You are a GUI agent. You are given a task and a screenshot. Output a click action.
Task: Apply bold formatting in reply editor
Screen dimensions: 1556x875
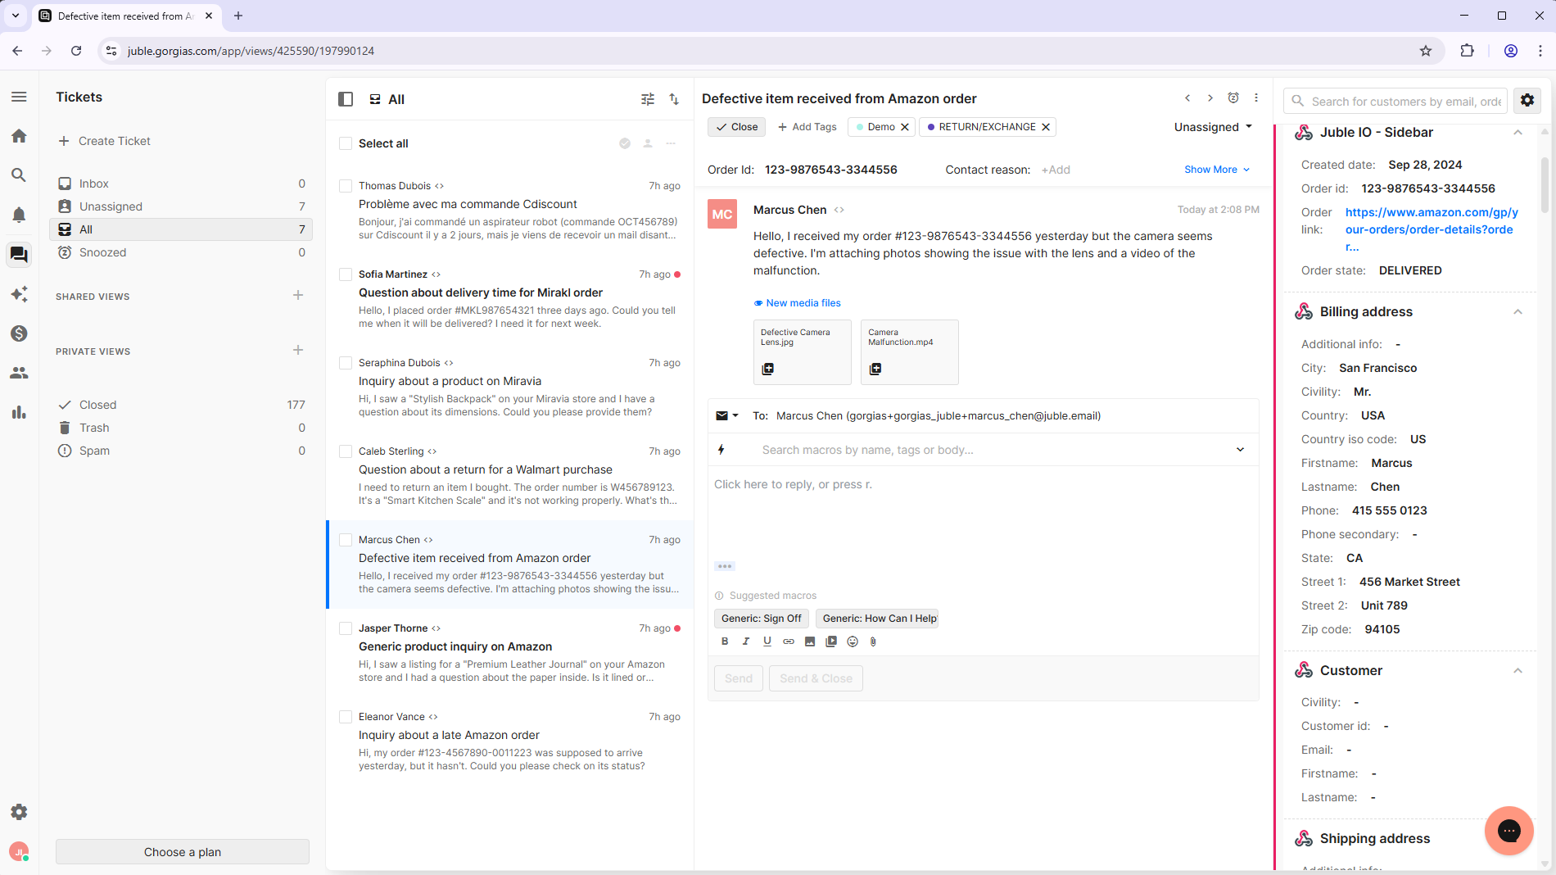[x=725, y=642]
